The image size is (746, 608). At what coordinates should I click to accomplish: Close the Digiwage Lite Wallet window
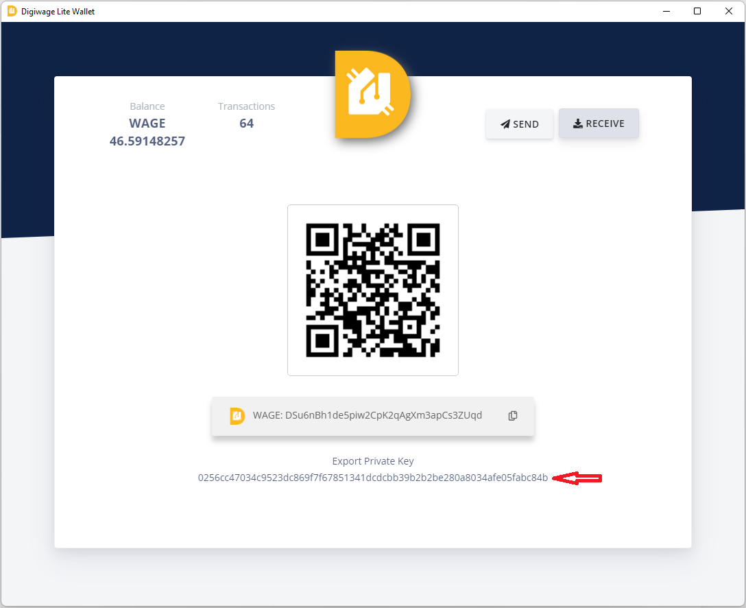(x=729, y=11)
